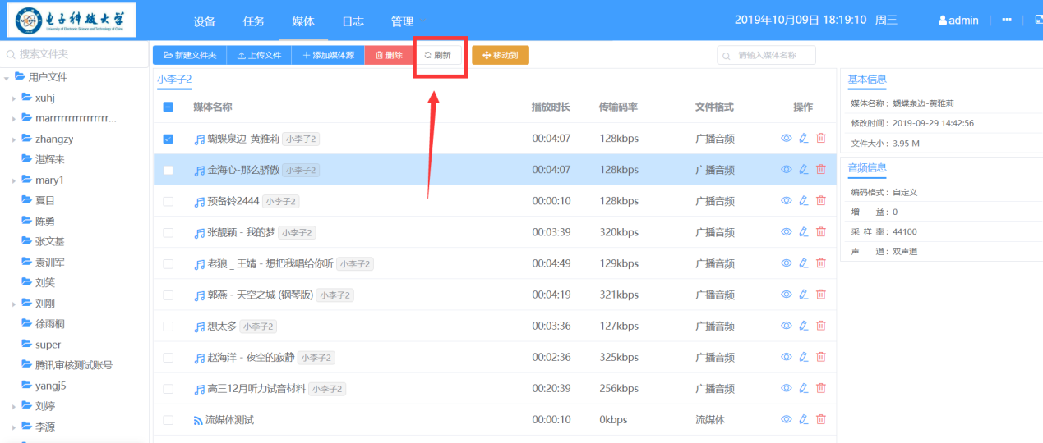Image resolution: width=1043 pixels, height=443 pixels.
Task: Click the more options icon beside admin
Action: [1007, 21]
